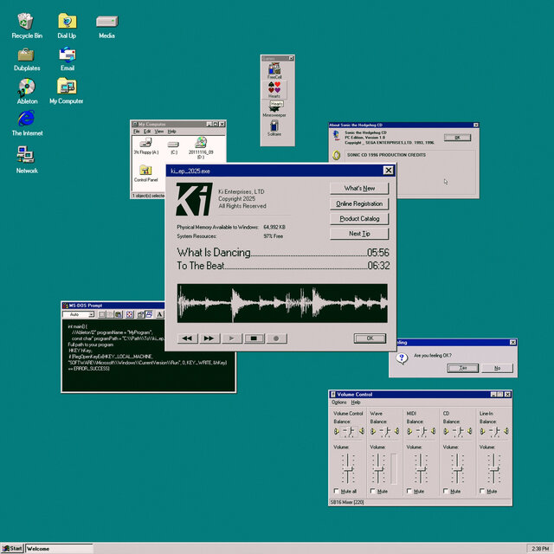Image resolution: width=554 pixels, height=554 pixels.
Task: Click the Product Catalog button
Action: click(359, 219)
